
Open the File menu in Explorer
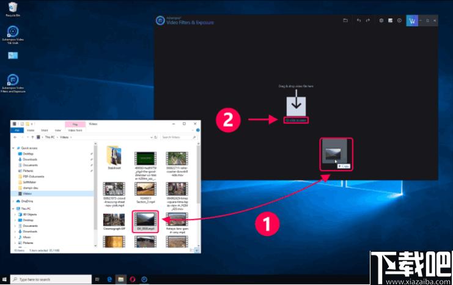(17, 130)
